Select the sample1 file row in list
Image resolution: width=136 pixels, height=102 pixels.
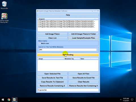(x=67, y=21)
